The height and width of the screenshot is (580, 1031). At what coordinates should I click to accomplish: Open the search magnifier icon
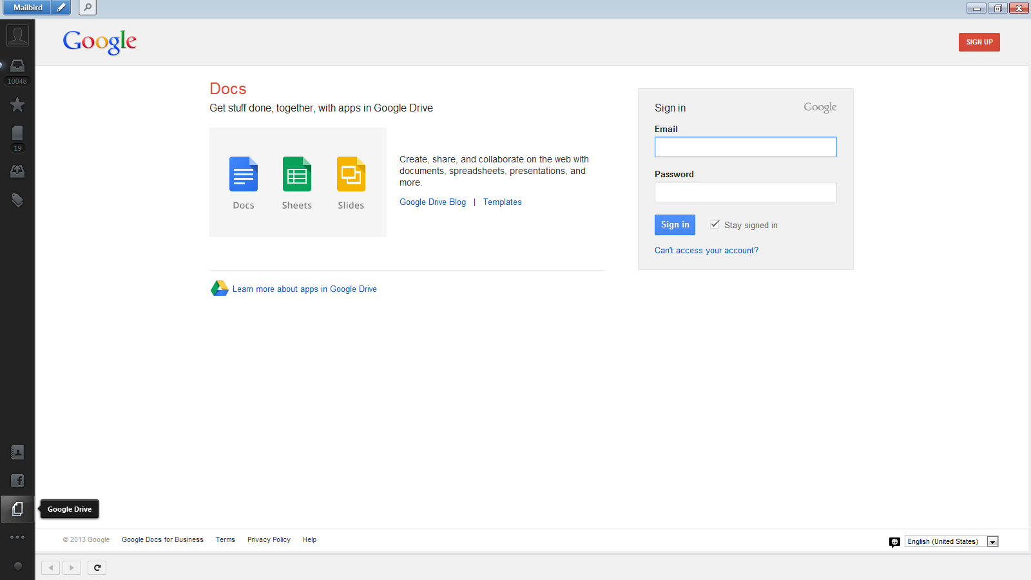coord(88,8)
